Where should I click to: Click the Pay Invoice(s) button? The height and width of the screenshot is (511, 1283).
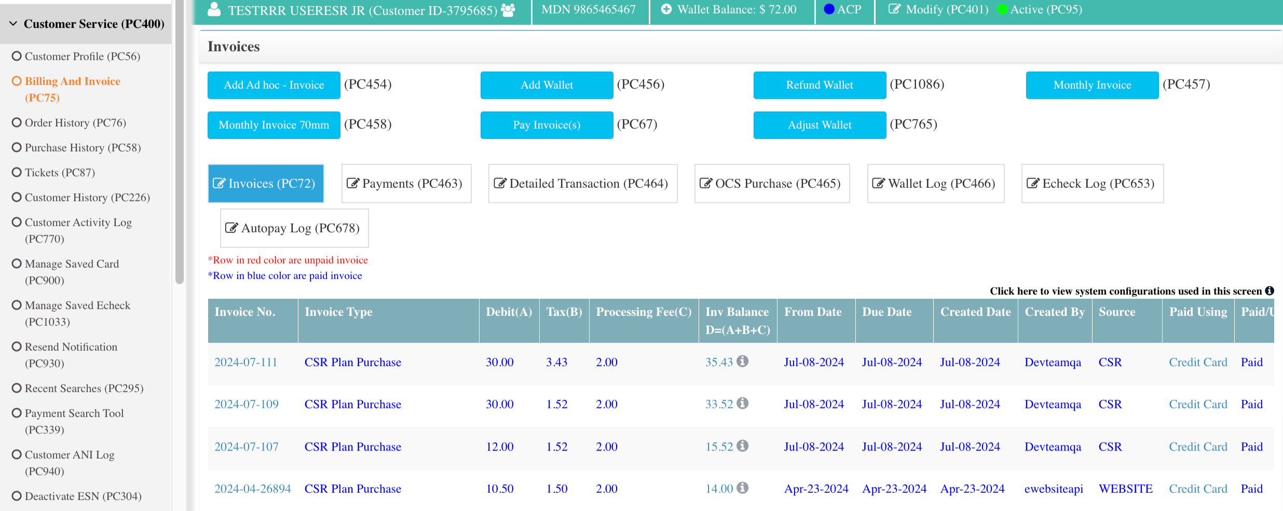coord(547,125)
